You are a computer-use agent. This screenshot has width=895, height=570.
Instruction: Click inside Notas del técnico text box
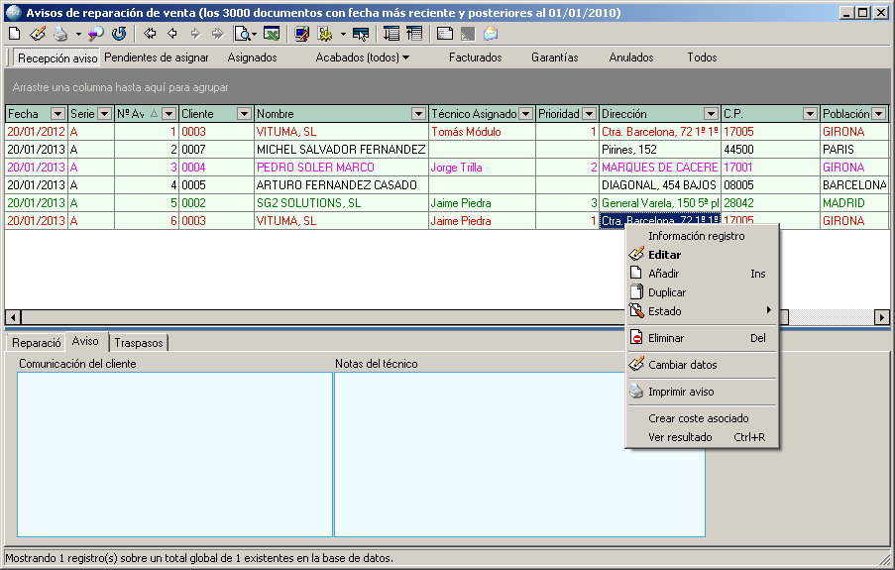tap(519, 455)
